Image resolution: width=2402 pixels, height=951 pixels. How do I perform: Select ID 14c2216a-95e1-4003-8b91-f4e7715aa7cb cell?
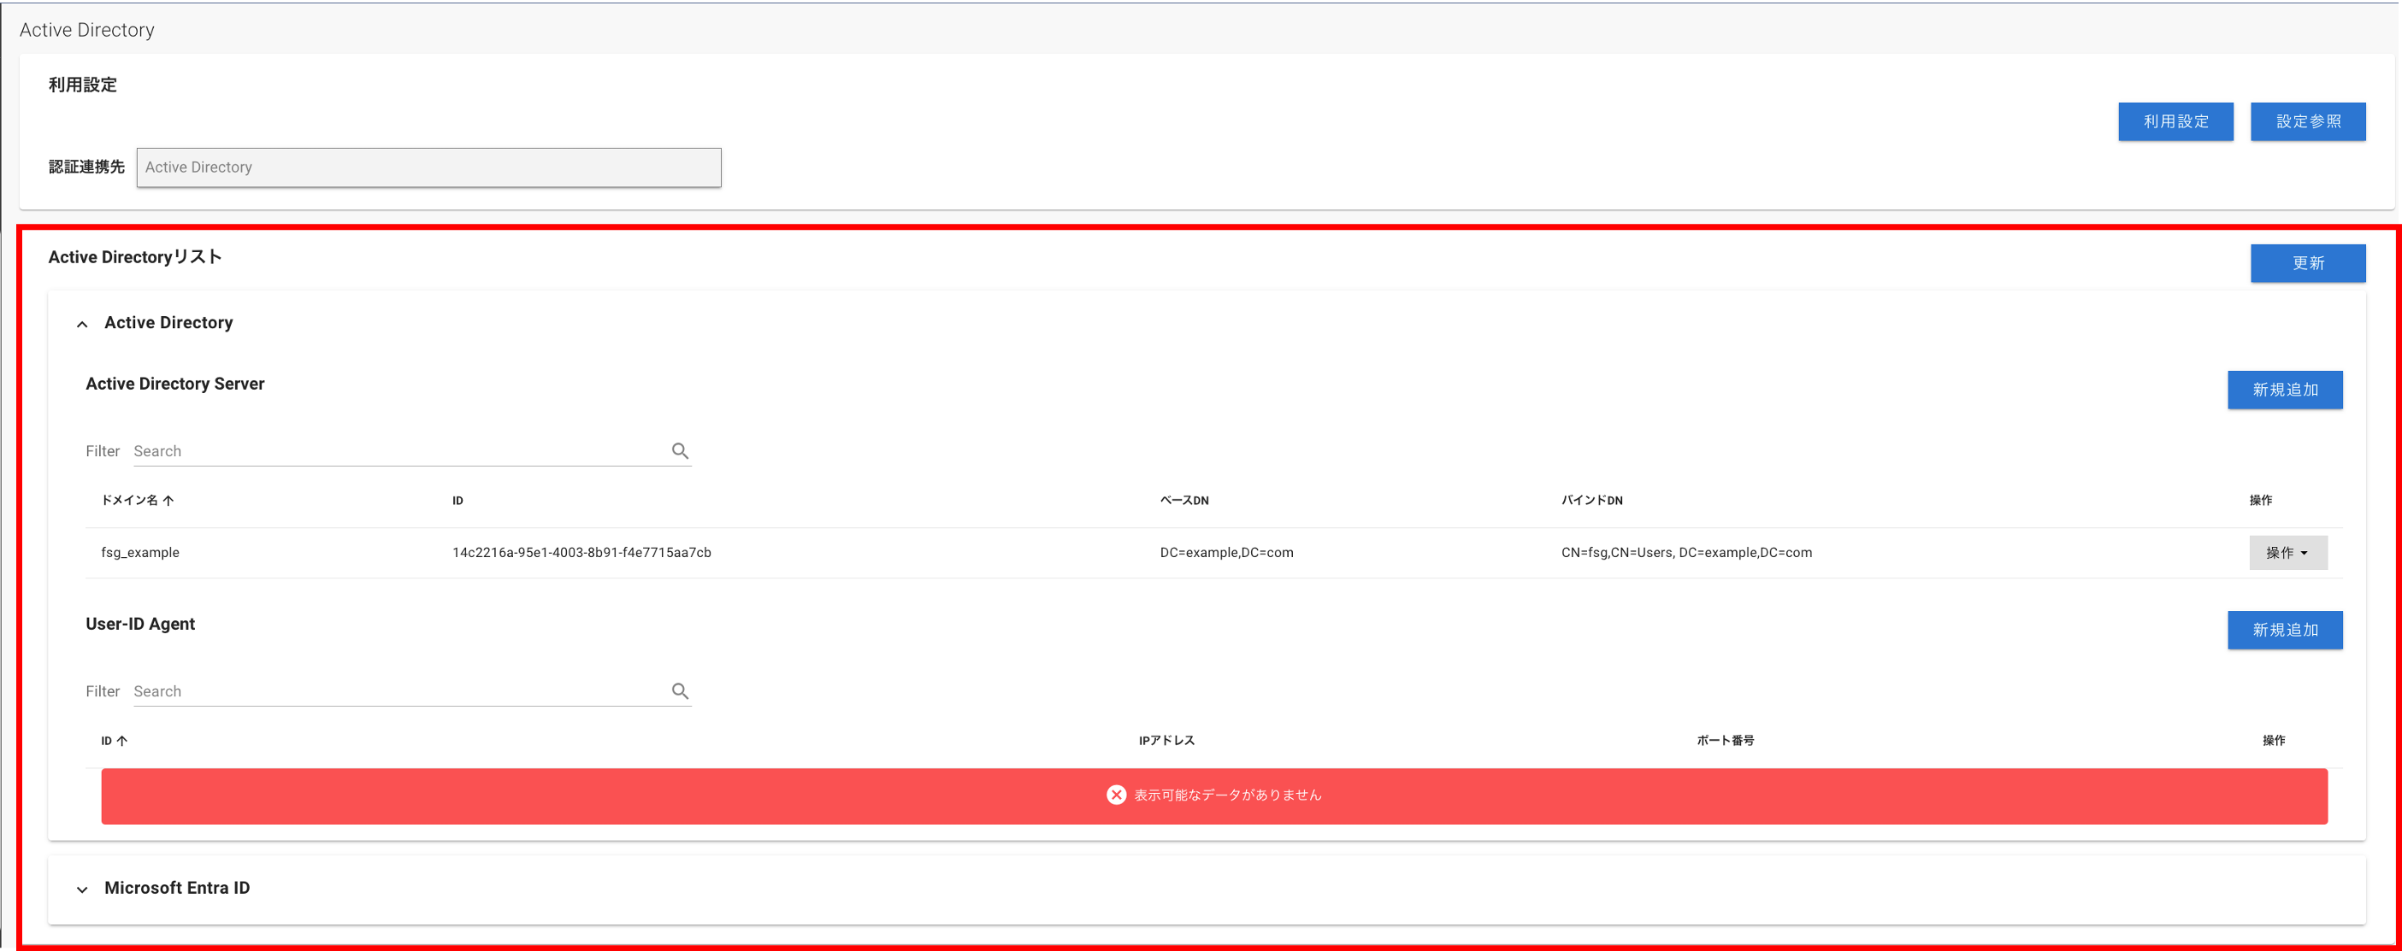click(x=581, y=552)
